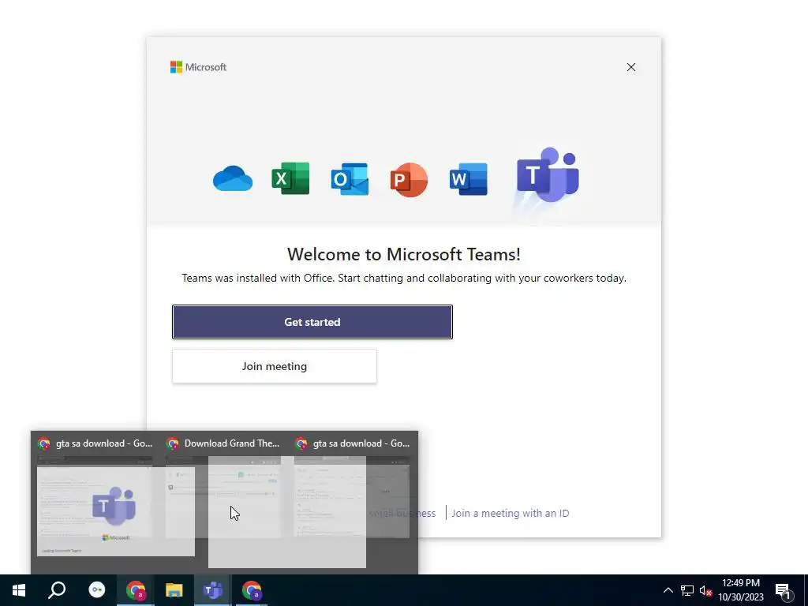
Task: Click the muted volume tray icon
Action: (x=705, y=590)
